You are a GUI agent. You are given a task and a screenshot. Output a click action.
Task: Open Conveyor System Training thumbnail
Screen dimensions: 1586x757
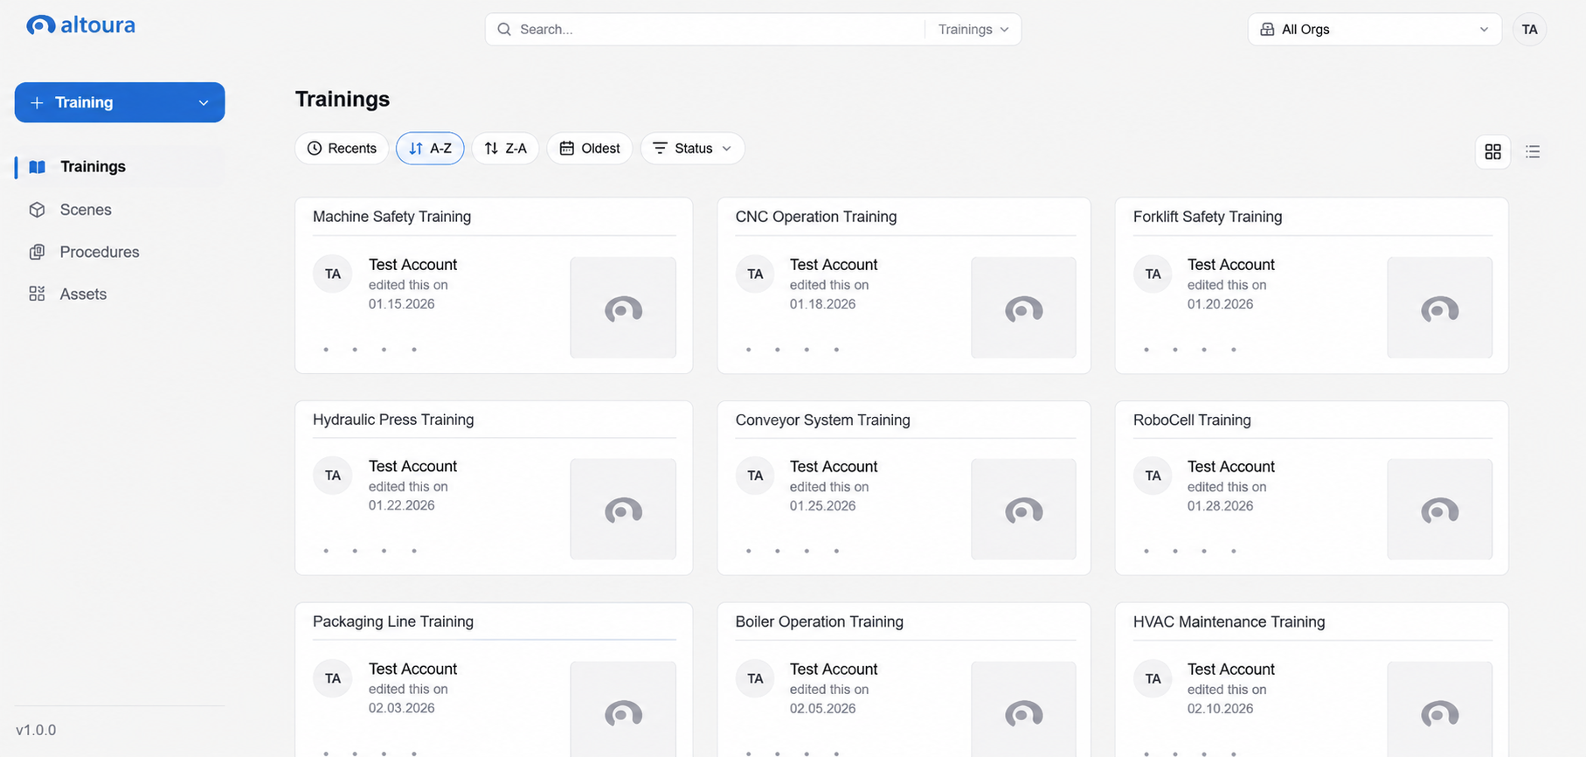(1023, 509)
